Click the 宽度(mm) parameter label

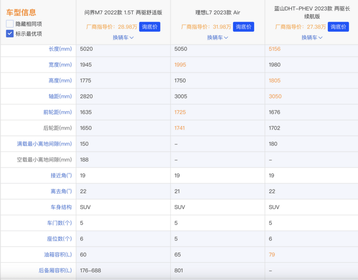60,65
